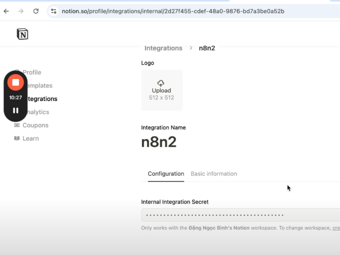Click the browser back arrow

coord(6,11)
